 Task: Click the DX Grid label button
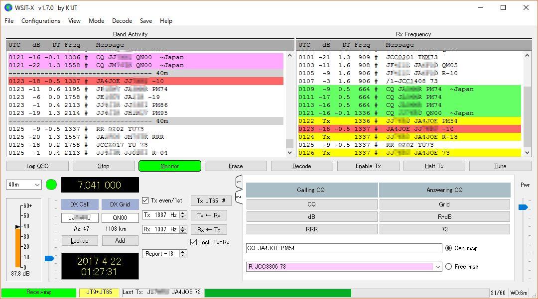120,204
